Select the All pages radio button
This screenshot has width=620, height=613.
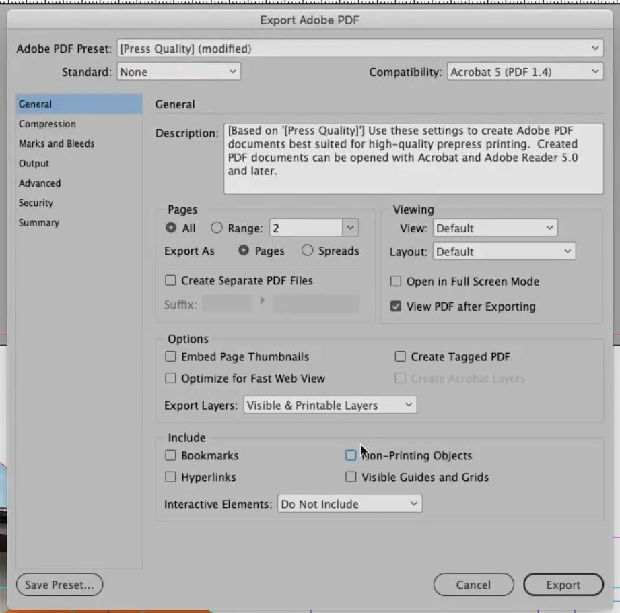point(171,228)
